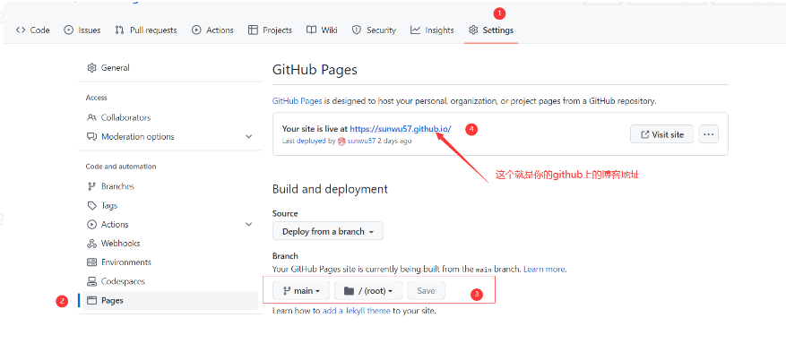The image size is (786, 352).
Task: Click the Learn more link
Action: tap(544, 270)
